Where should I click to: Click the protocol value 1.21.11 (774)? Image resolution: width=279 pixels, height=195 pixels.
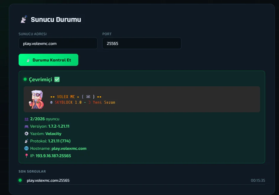point(59,141)
